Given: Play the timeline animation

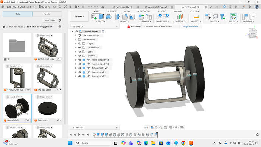Looking at the screenshot, I should [x=79, y=134].
